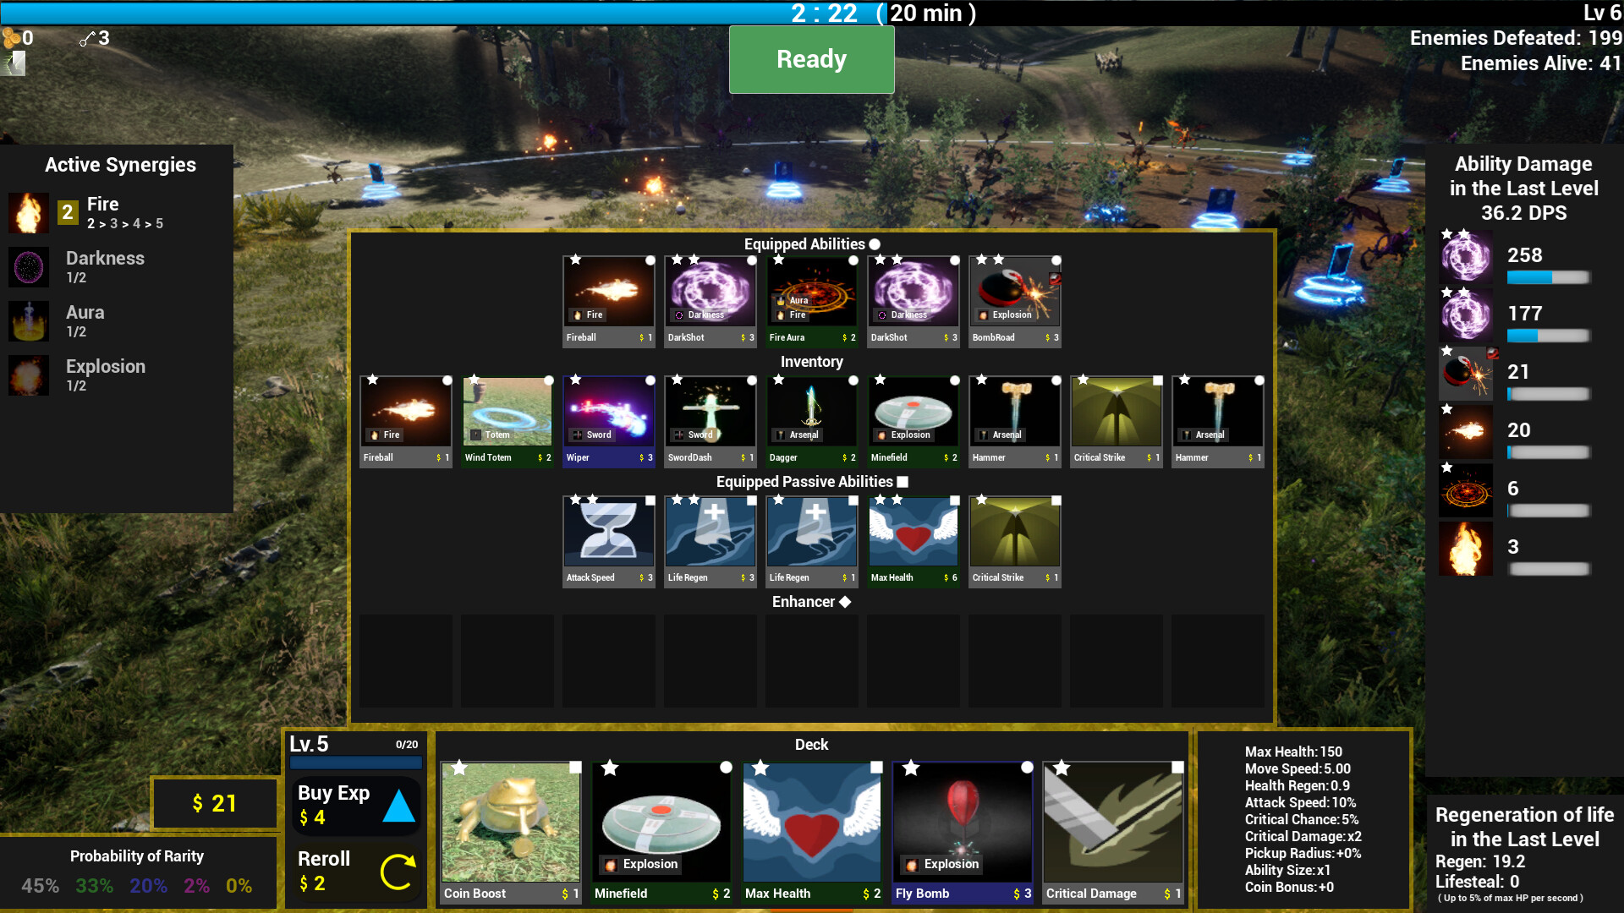Buy the Critical Damage deck card
The width and height of the screenshot is (1624, 913).
[x=1113, y=833]
